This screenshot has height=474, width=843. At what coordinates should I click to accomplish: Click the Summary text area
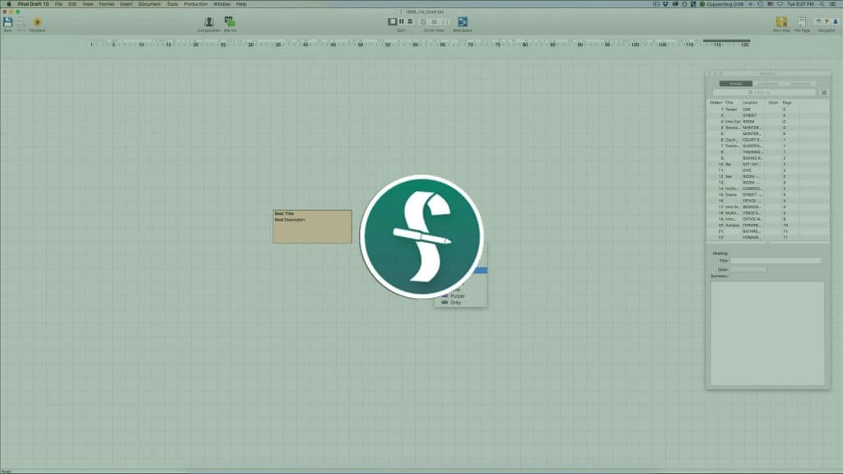pos(767,333)
